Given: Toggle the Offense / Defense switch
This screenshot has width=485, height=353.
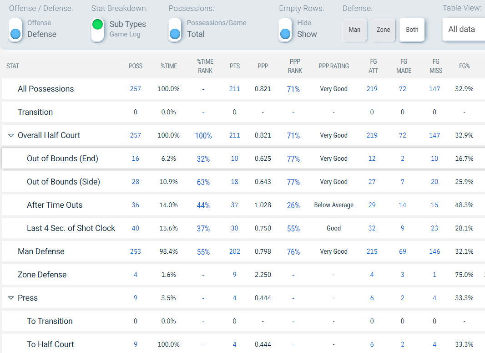Looking at the screenshot, I should pos(15,29).
